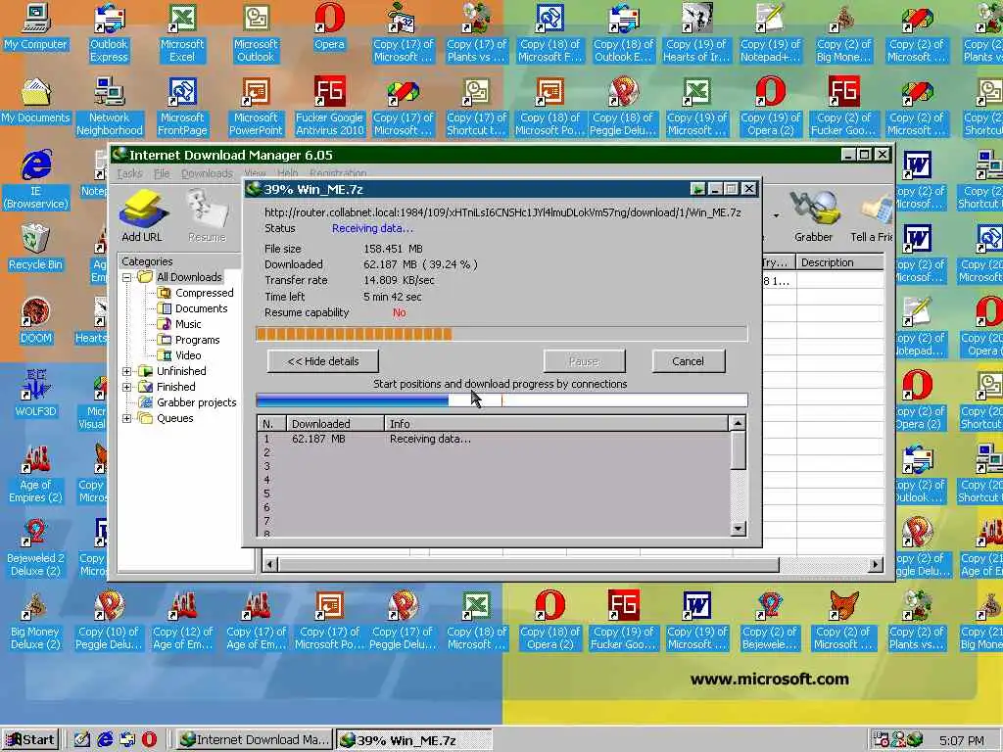
Task: Select connection row 1 Receiving data
Action: [493, 439]
